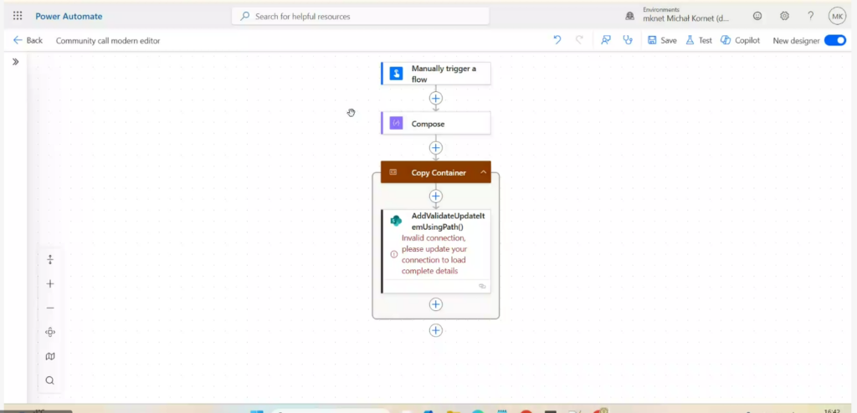857x413 pixels.
Task: Add step at top inside Copy Container
Action: 435,196
